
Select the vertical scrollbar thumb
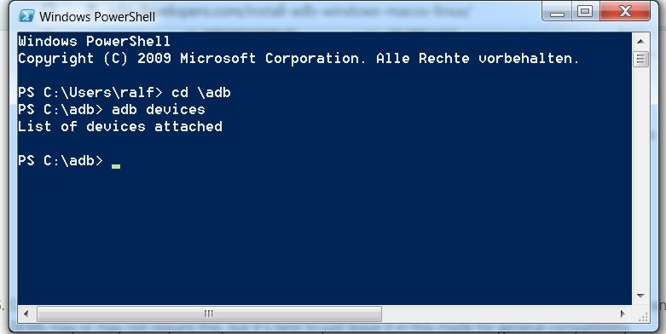coord(640,59)
